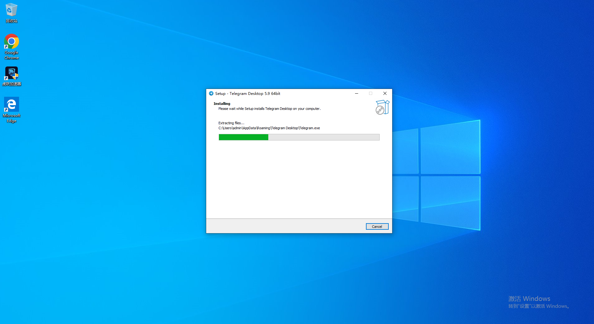This screenshot has width=594, height=324.
Task: Click the 'Please wait while Setup installs' text
Action: pos(269,109)
